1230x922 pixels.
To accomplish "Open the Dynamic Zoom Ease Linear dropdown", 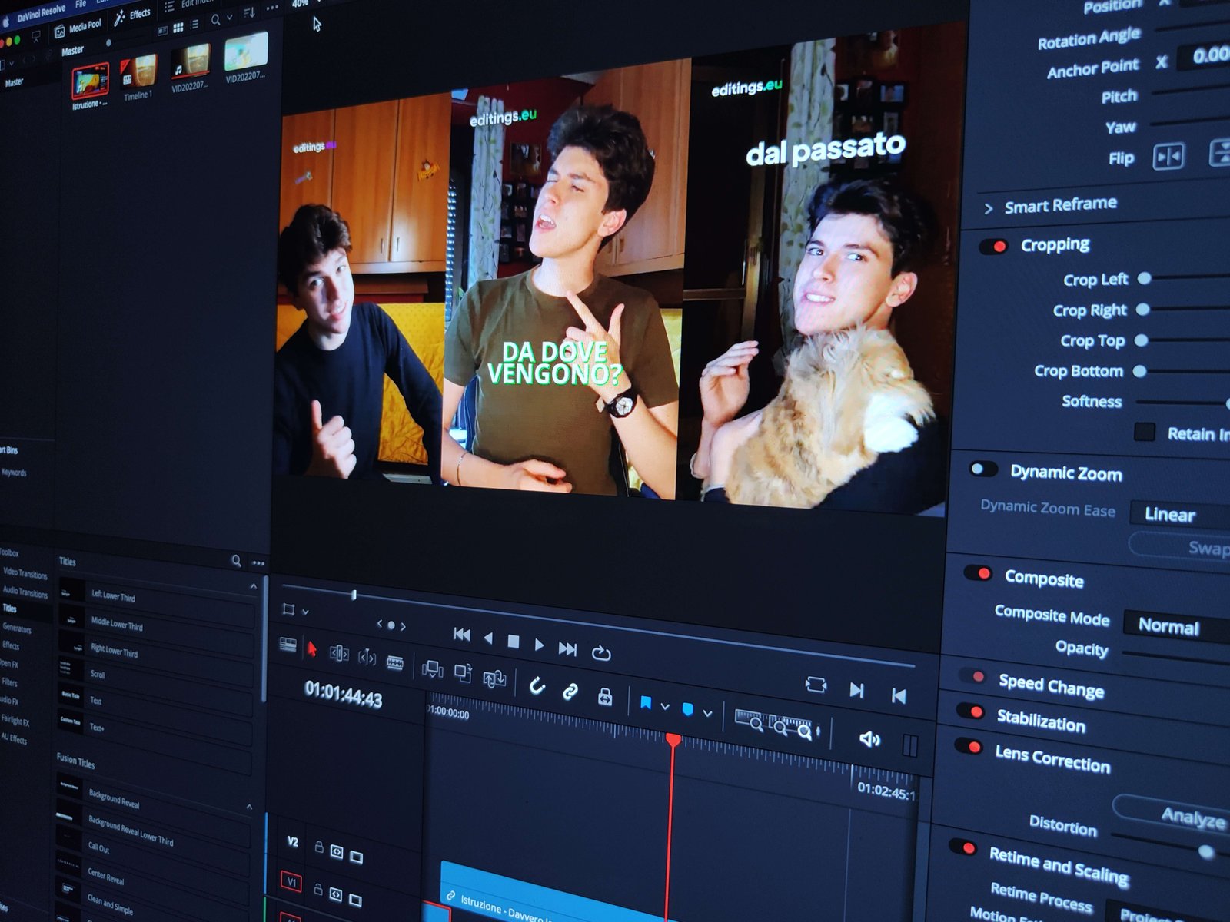I will (x=1180, y=515).
